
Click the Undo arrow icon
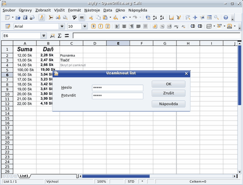pos(124,17)
